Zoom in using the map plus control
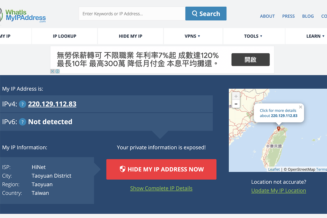Viewport: 327px width, 218px height. tap(236, 96)
